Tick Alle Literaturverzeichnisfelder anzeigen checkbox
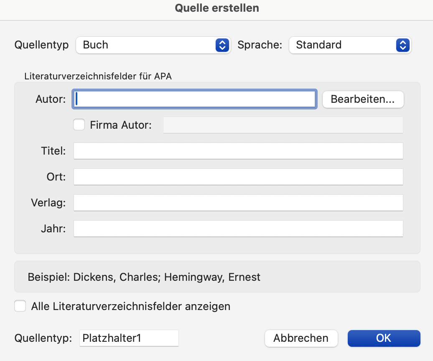This screenshot has height=361, width=433. [x=20, y=306]
